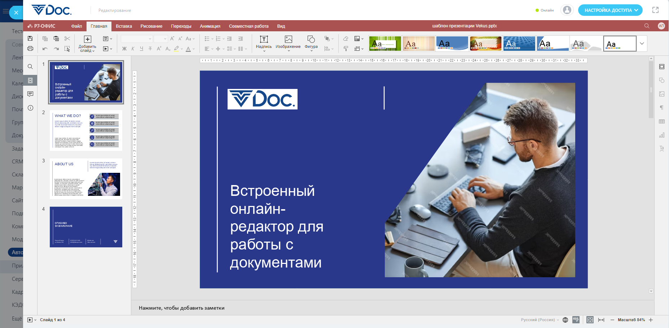Click the НАСТРОЙКА ДОСТУПА button
669x328 pixels.
click(x=610, y=10)
